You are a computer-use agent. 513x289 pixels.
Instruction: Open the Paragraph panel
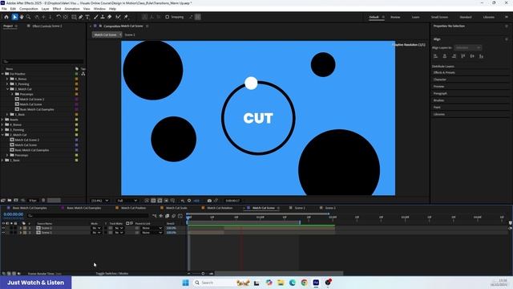pyautogui.click(x=440, y=93)
